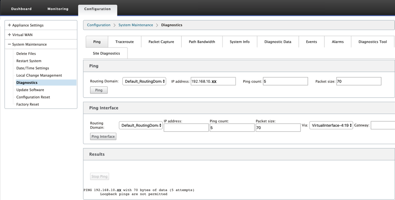Open the Site Diagnostics tab
The image size is (395, 200).
coord(106,53)
